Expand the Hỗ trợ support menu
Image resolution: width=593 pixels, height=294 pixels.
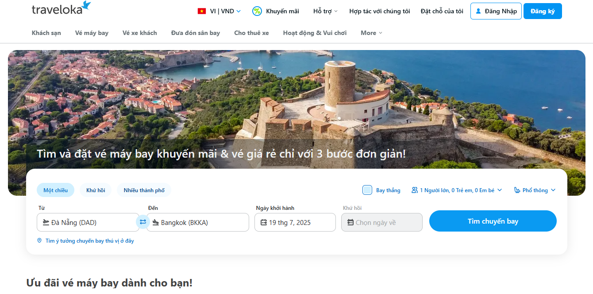click(x=325, y=11)
